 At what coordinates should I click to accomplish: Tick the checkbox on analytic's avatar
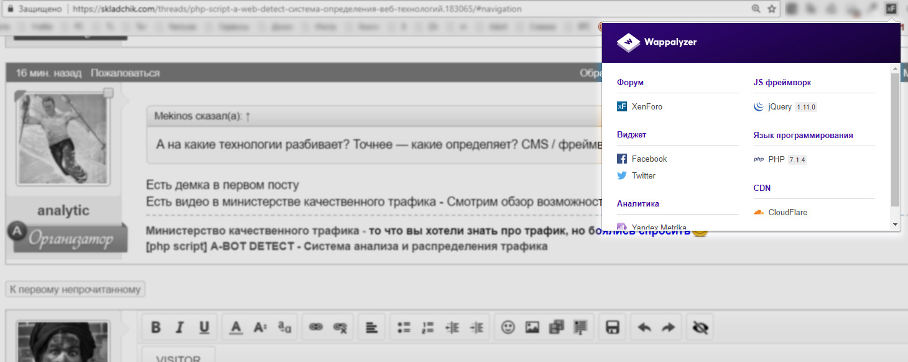108,93
